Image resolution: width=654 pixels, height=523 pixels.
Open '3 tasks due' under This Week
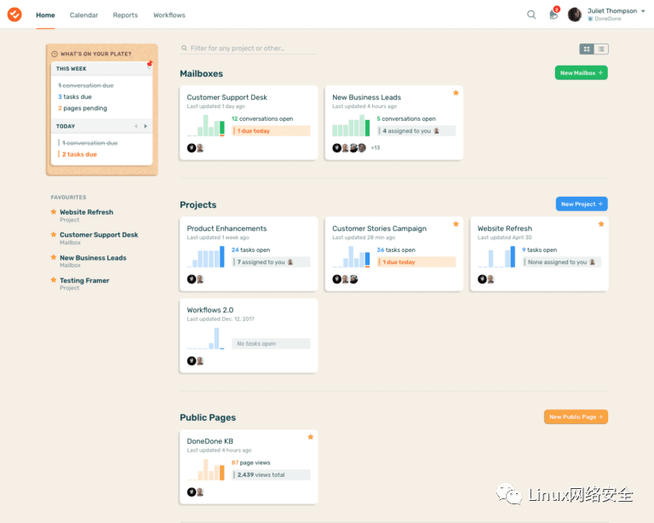click(75, 97)
